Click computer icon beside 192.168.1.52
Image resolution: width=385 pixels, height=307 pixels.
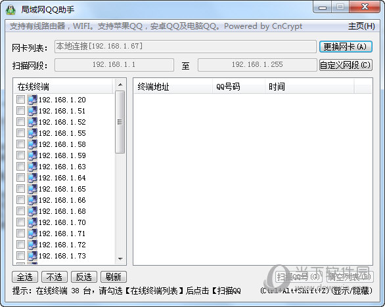(x=32, y=122)
